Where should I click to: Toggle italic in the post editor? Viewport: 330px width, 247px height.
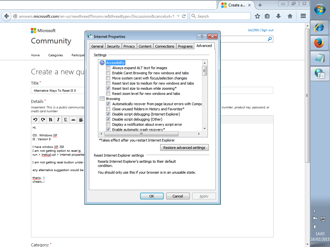pos(58,120)
